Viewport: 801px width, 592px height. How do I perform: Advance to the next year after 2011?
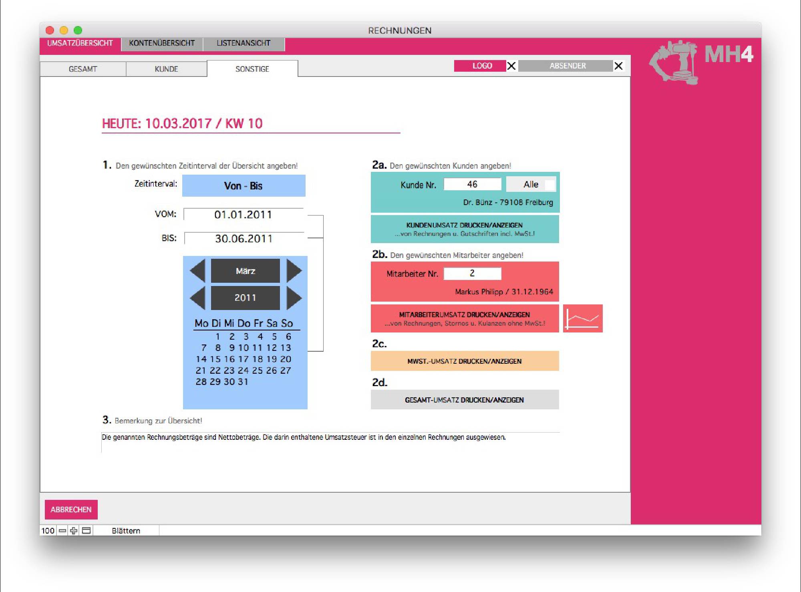(x=294, y=298)
